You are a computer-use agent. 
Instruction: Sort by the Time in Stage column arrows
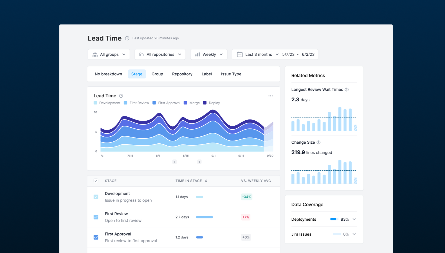click(206, 181)
